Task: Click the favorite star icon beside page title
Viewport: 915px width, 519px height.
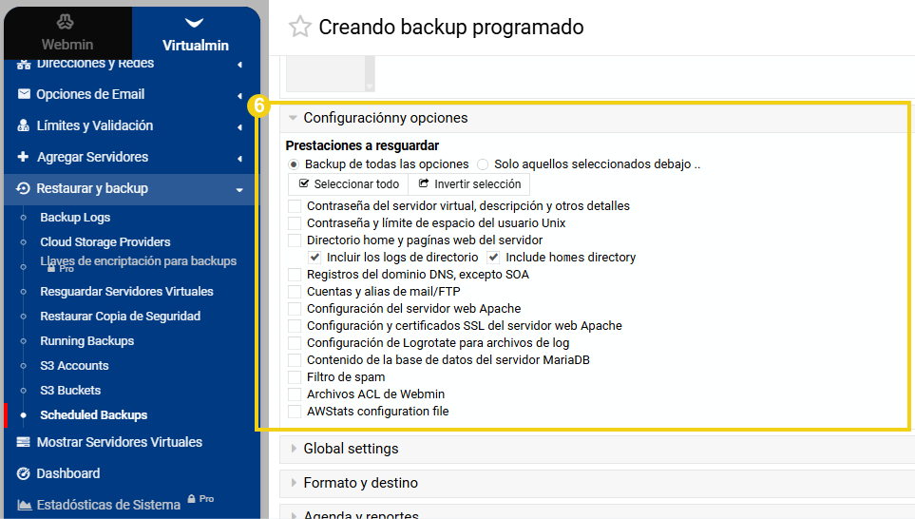Action: tap(300, 27)
